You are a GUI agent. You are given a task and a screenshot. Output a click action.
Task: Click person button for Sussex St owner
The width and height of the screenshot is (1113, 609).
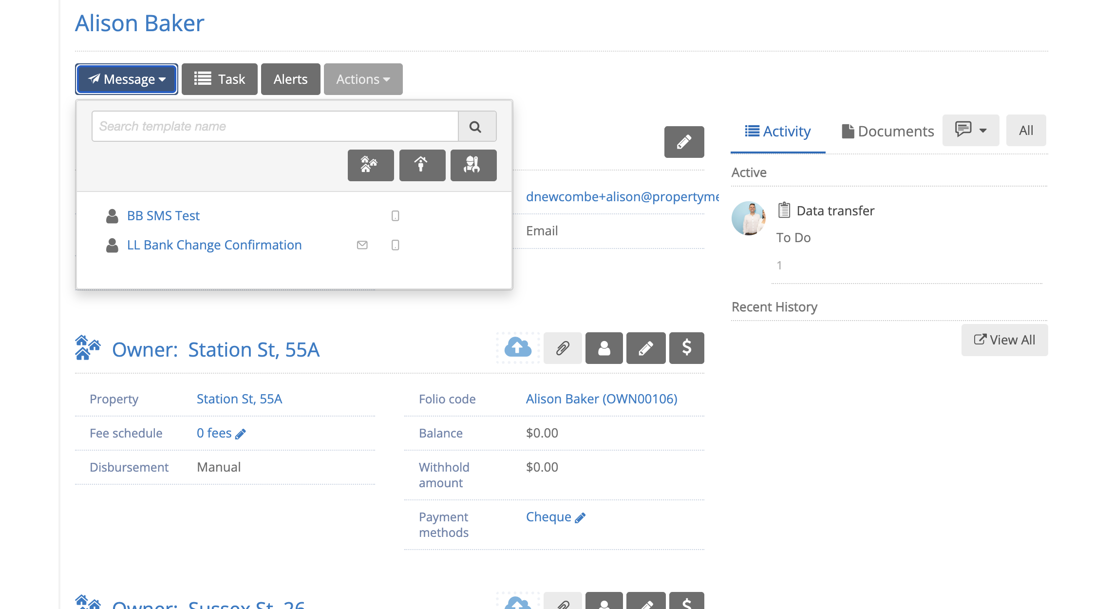604,602
